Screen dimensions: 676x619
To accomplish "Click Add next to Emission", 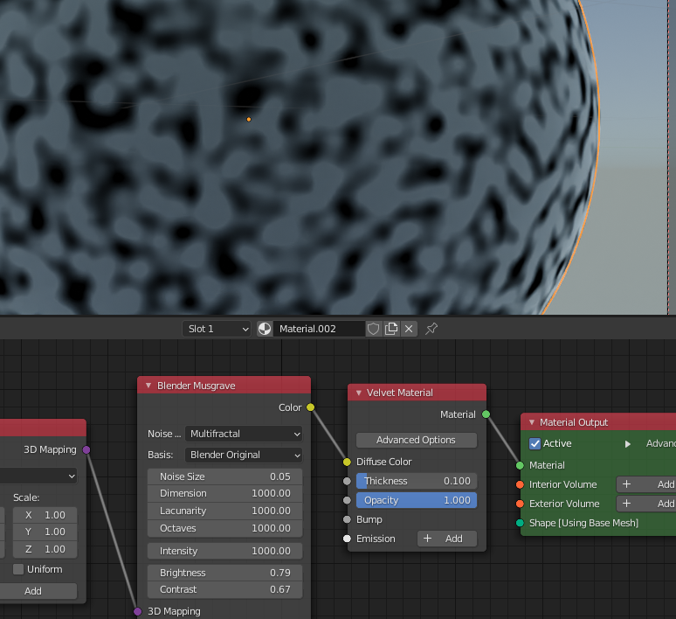I will [x=446, y=539].
